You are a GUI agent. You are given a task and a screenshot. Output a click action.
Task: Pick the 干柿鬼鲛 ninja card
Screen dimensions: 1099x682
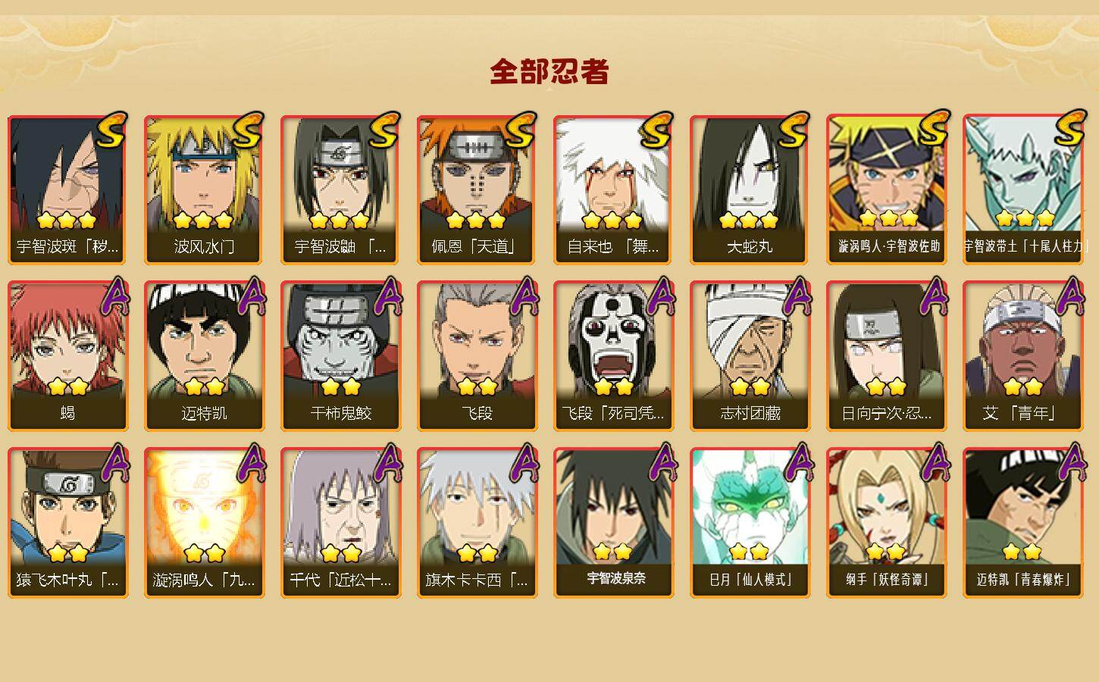[340, 356]
